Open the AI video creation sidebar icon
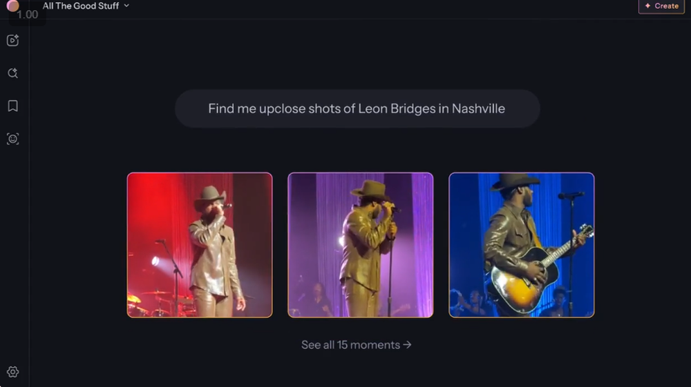 [x=12, y=41]
